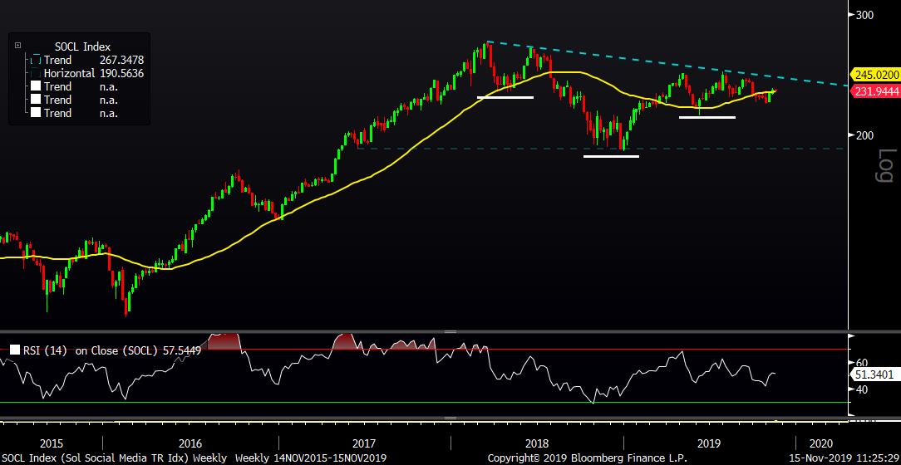Collapse the SOCL Index legend box
The height and width of the screenshot is (465, 901).
click(17, 46)
